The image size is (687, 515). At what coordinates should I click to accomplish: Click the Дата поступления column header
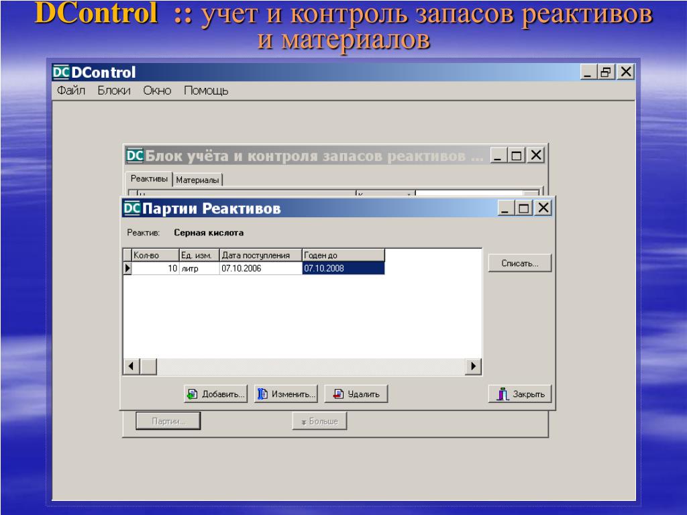tap(261, 255)
